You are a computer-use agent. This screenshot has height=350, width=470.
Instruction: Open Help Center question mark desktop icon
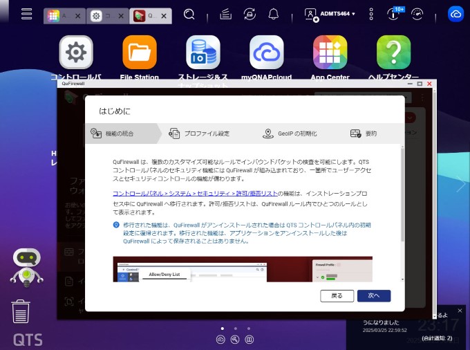[393, 52]
